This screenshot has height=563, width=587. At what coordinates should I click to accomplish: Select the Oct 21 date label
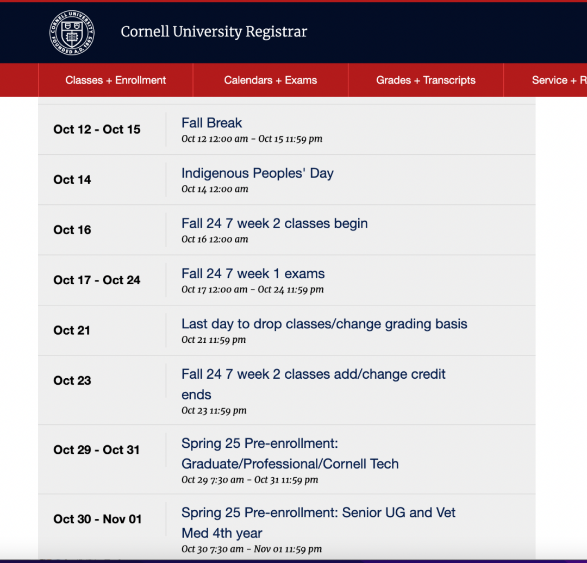pos(72,330)
